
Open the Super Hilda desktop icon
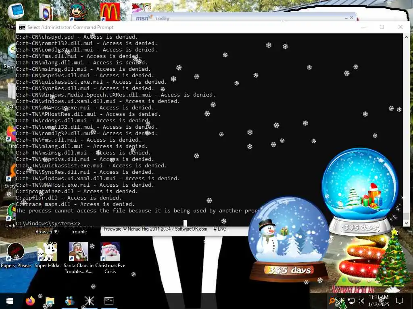click(47, 255)
